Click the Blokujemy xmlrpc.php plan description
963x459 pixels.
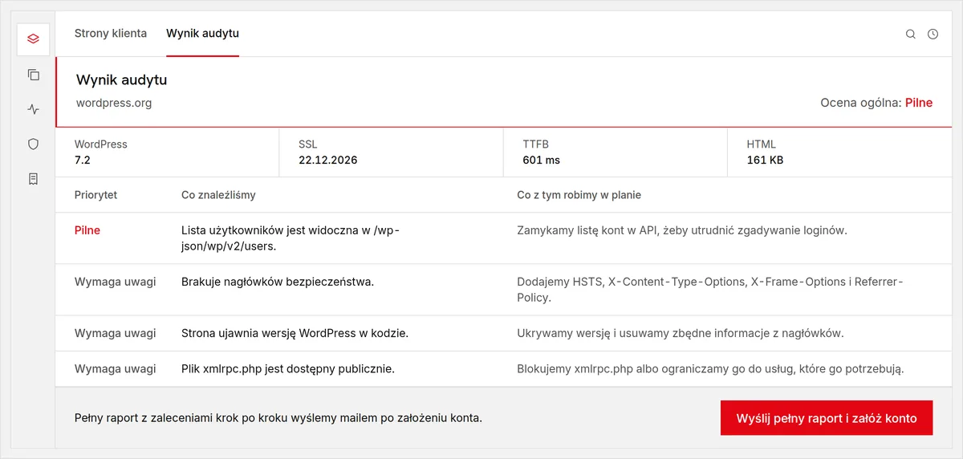click(710, 369)
